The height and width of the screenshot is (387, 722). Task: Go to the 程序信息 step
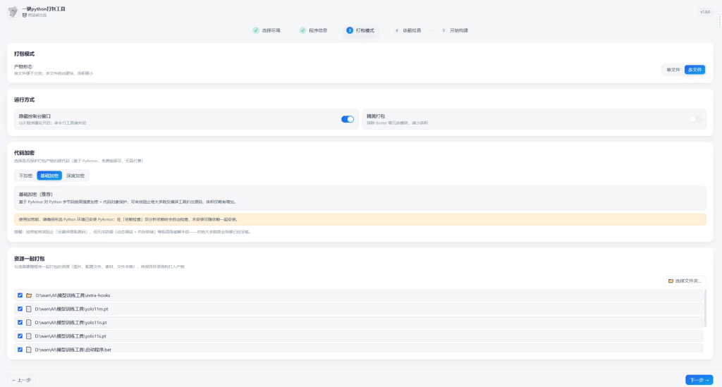click(314, 30)
